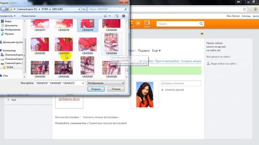This screenshot has height=145, width=259.
Task: Click the uploaded woman photo thumbnail
Action: 145,95
